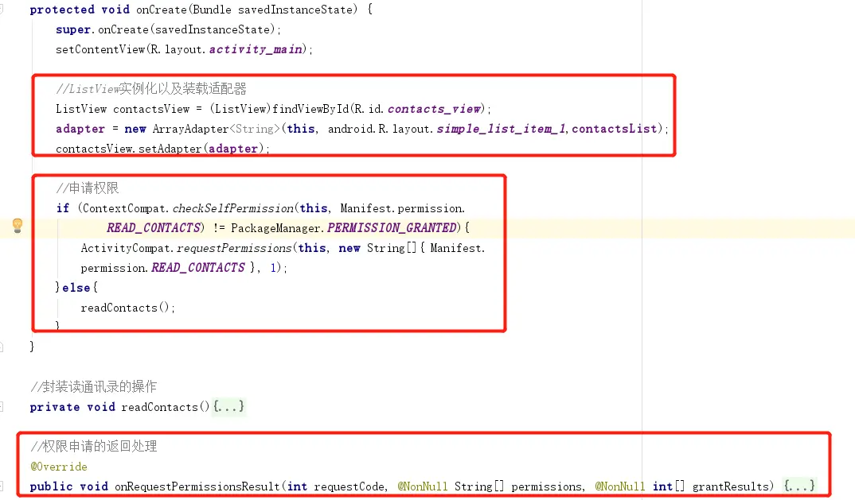Click readContacts() call inside else block

tap(126, 308)
